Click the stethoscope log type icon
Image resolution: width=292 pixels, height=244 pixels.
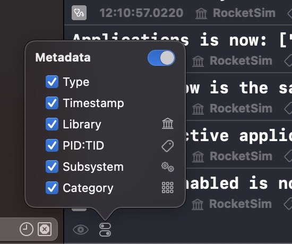pyautogui.click(x=79, y=13)
